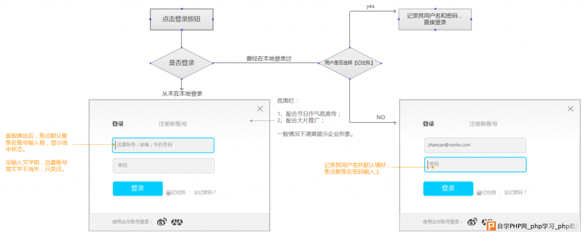The width and height of the screenshot is (583, 234).
Task: Click the zhanyan@xunlei.com account field
Action: 474,145
